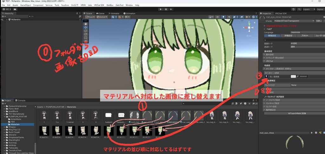Click the Project panel search field
The height and width of the screenshot is (154, 325).
click(x=206, y=104)
